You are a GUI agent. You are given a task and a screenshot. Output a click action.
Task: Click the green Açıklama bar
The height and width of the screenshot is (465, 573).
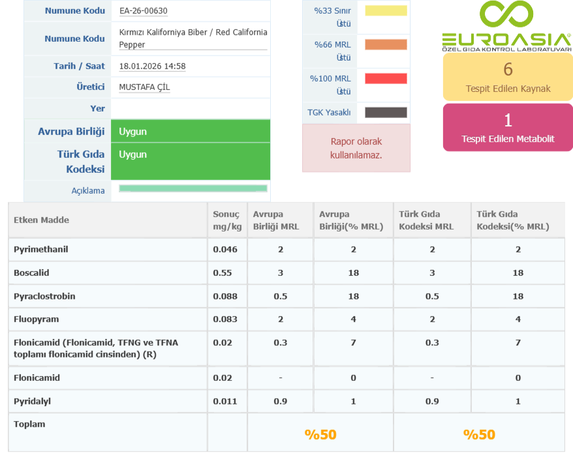193,188
